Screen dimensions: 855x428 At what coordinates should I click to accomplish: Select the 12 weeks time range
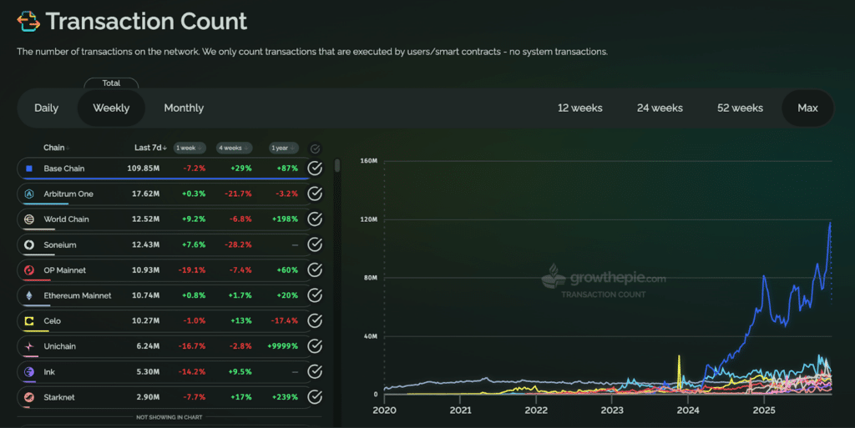(579, 108)
